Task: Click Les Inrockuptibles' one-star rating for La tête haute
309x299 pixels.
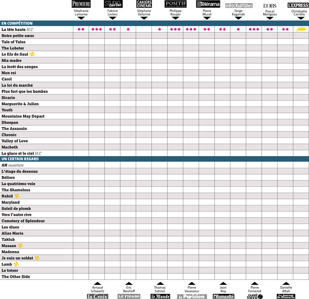Action: (x=238, y=30)
